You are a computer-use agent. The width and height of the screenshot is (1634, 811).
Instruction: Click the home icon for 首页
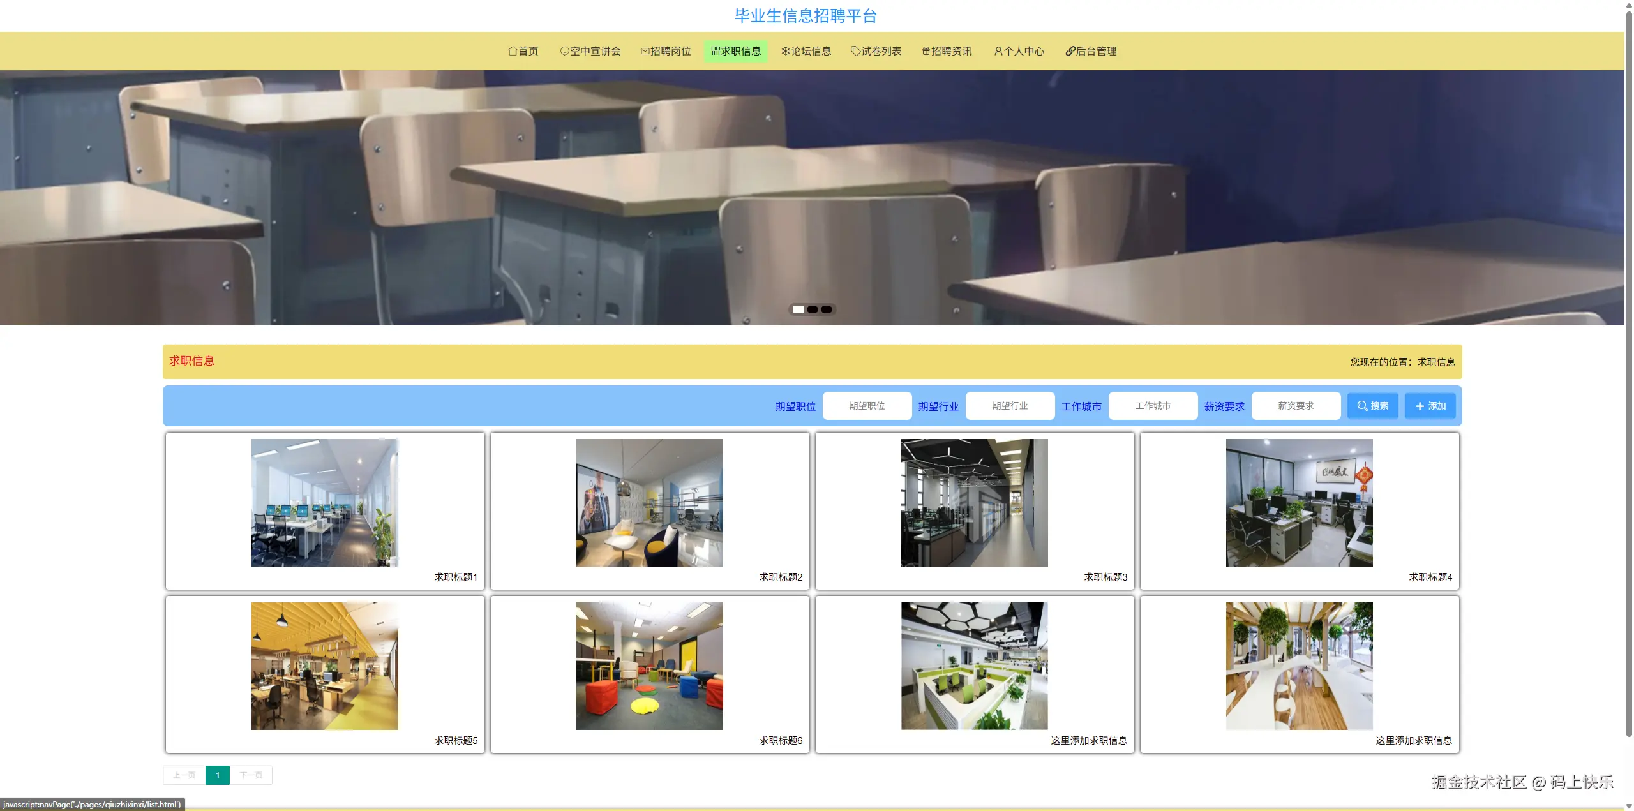point(512,51)
